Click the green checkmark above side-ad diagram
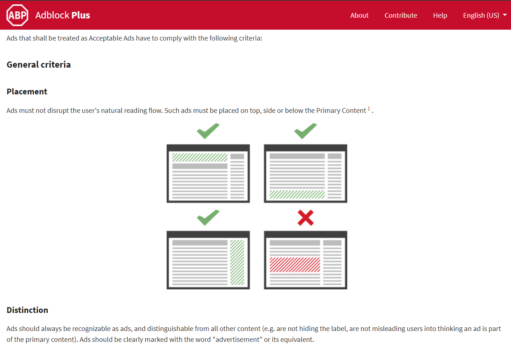 click(208, 217)
